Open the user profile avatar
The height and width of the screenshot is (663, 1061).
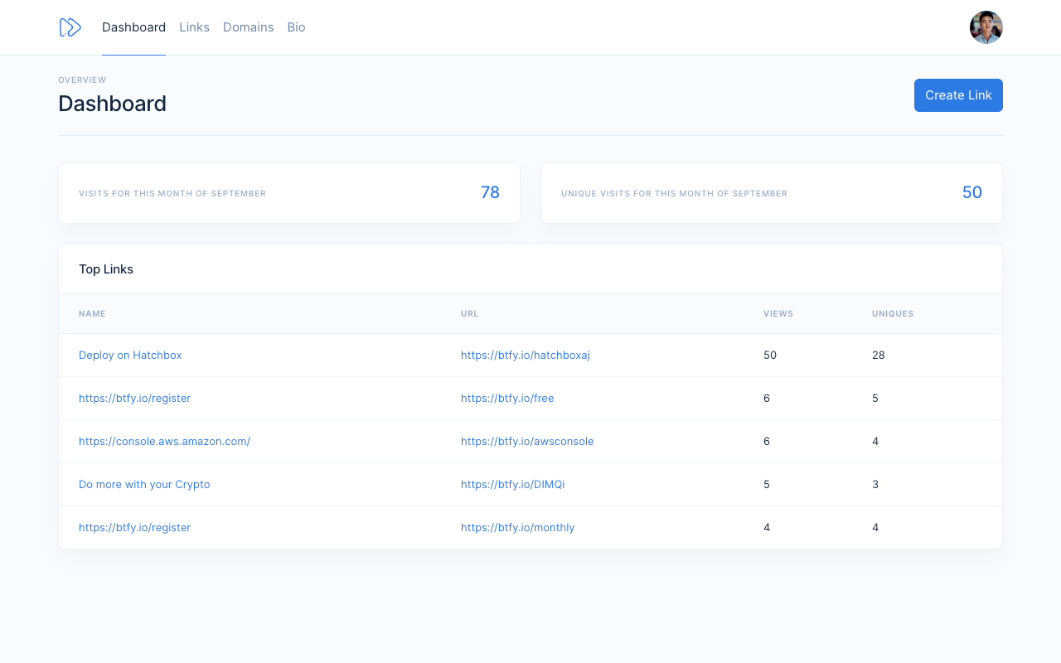pyautogui.click(x=986, y=27)
